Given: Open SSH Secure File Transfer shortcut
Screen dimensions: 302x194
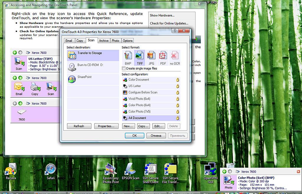Looking at the screenshot, I should pyautogui.click(x=170, y=173).
